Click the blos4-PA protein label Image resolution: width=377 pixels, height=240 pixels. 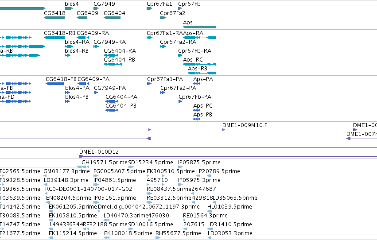tap(77, 88)
